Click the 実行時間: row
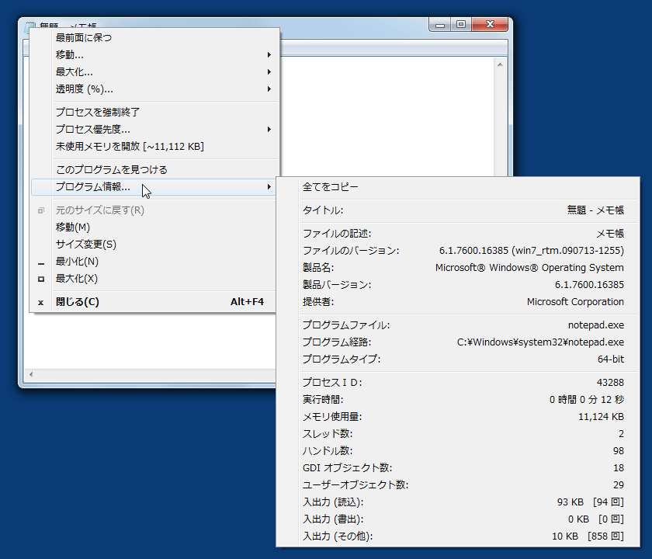Image resolution: width=652 pixels, height=559 pixels. click(x=458, y=400)
